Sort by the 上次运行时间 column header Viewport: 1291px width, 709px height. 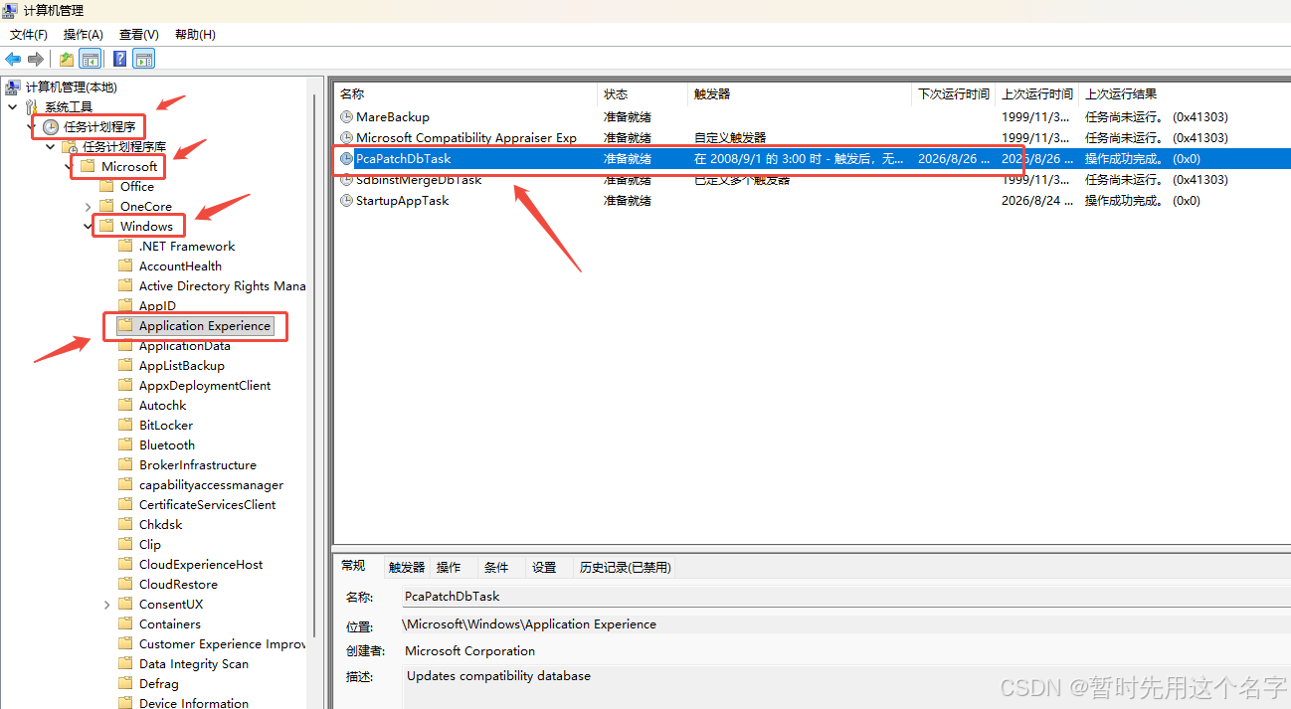[1037, 94]
